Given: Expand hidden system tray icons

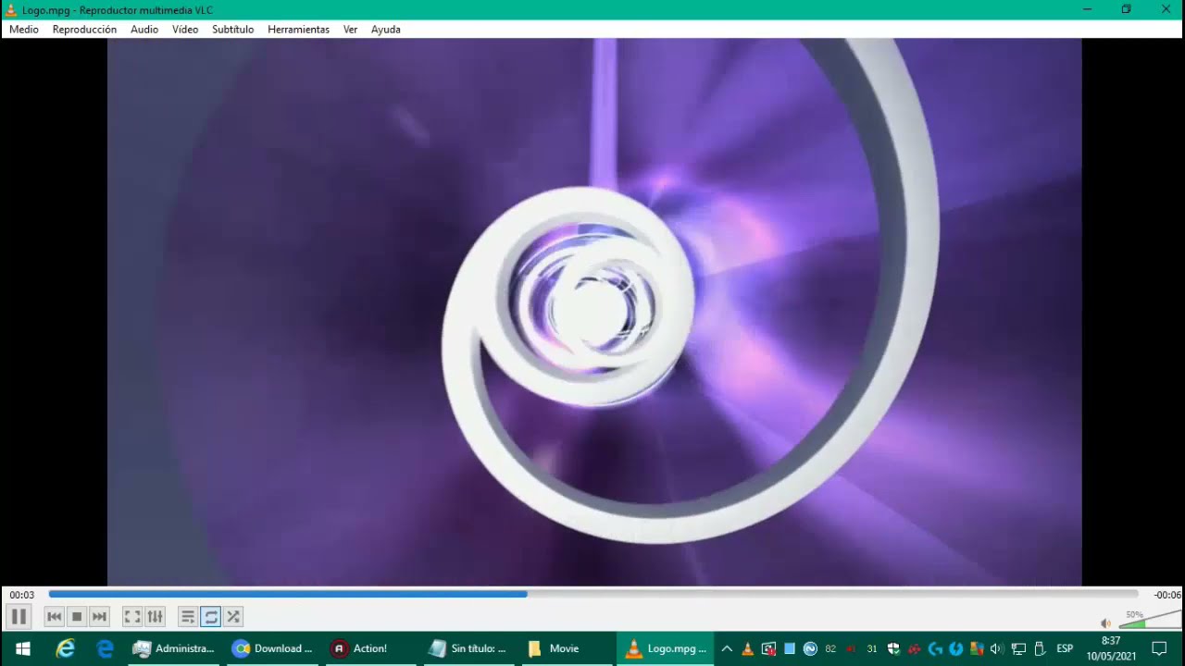Looking at the screenshot, I should tap(727, 648).
